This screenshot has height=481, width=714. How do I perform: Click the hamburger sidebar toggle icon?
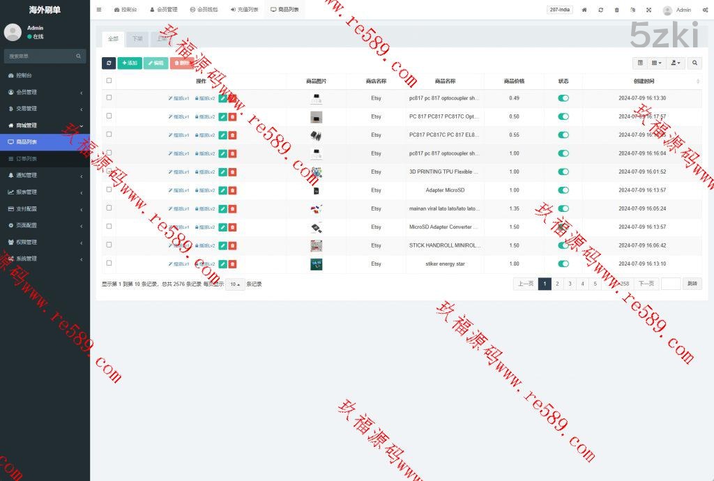[99, 10]
